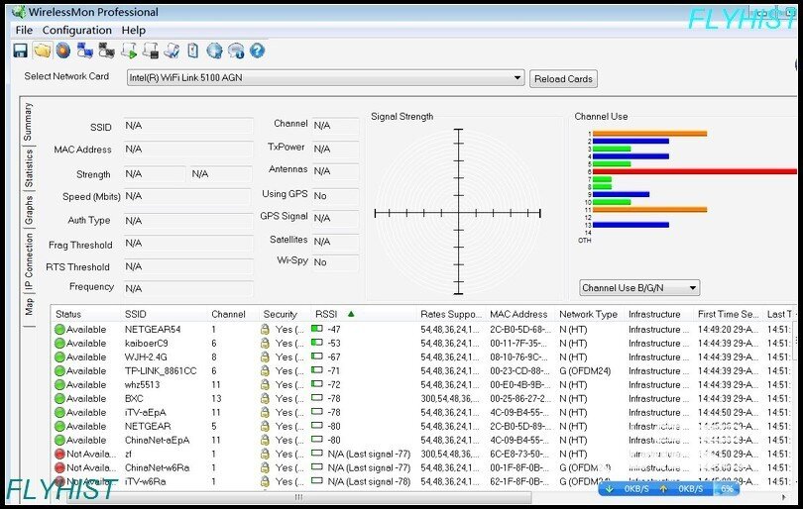Image resolution: width=803 pixels, height=509 pixels.
Task: Click the SSID value field showing N/A
Action: (187, 126)
